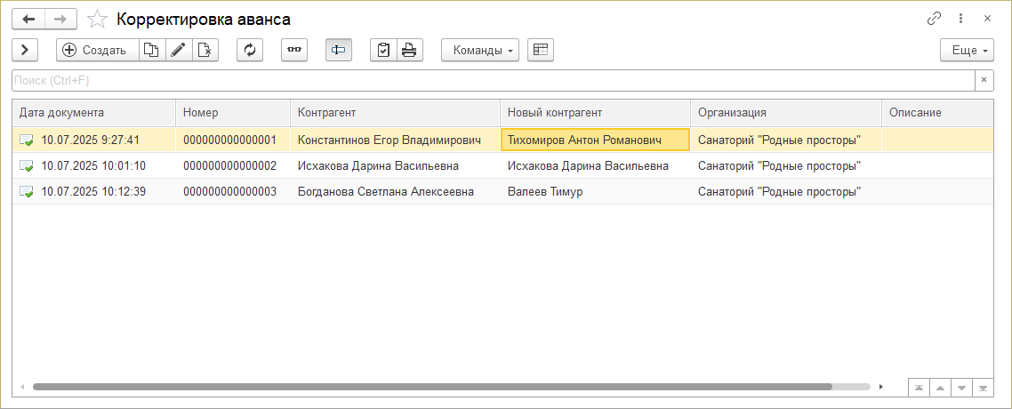Click the get link chain icon
Image resolution: width=1012 pixels, height=409 pixels.
(935, 19)
